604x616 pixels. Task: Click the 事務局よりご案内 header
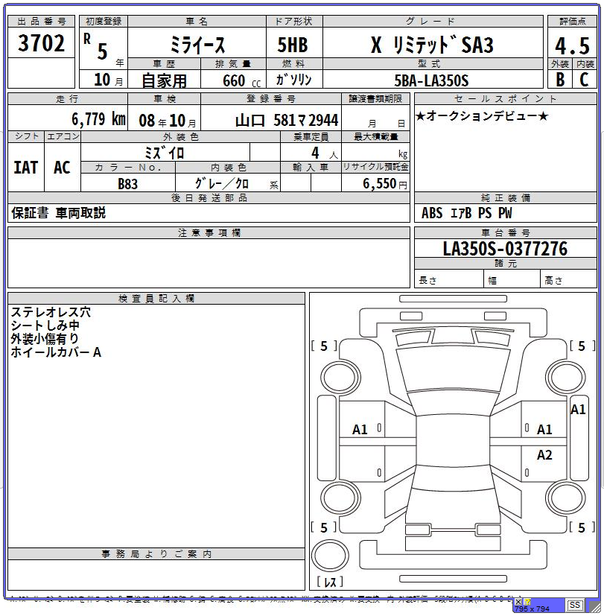pos(156,554)
